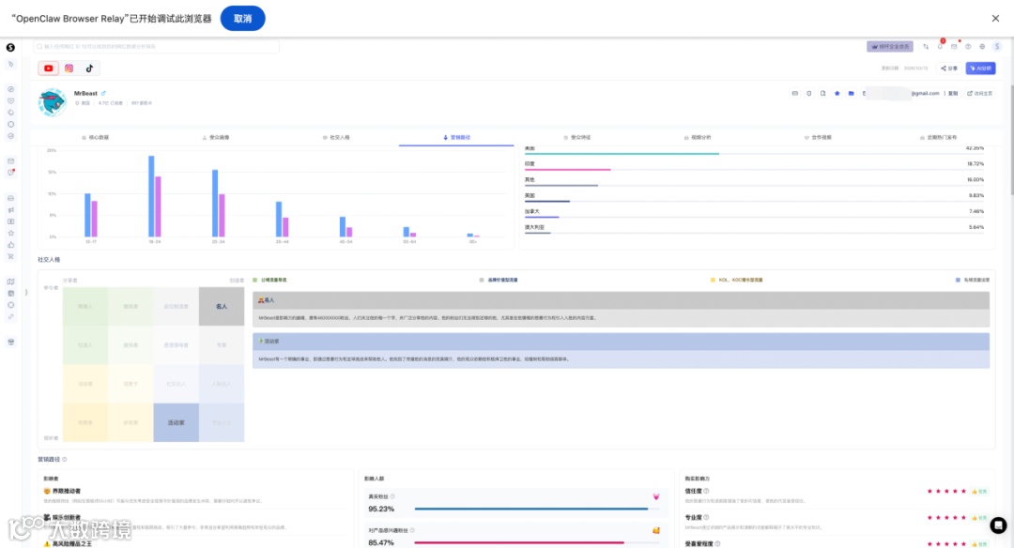
Task: Switch to the 视频分析 tab
Action: tap(697, 137)
